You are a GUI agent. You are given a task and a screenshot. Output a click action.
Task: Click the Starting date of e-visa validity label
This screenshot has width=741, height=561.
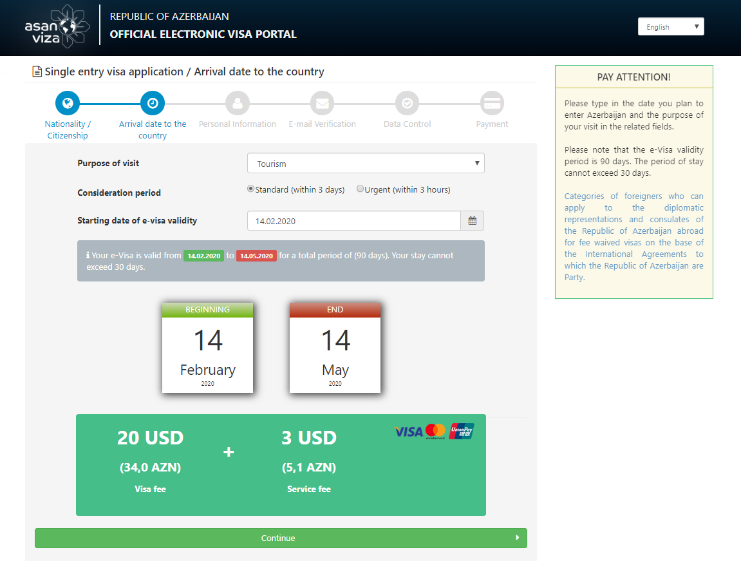pos(137,220)
